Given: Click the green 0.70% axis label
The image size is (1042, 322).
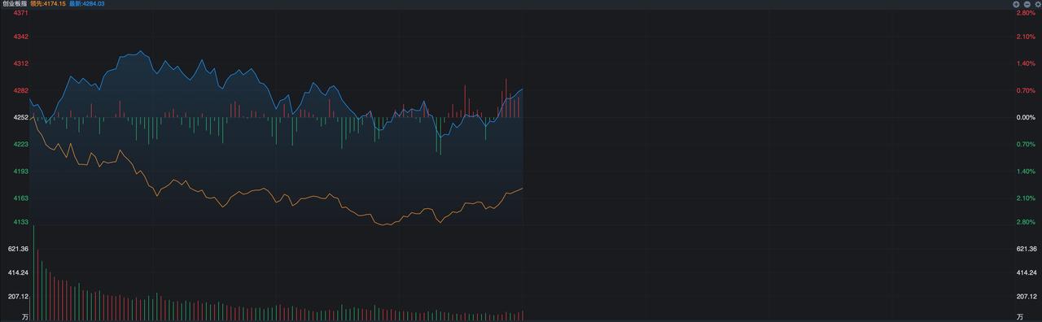Looking at the screenshot, I should click(x=1026, y=144).
